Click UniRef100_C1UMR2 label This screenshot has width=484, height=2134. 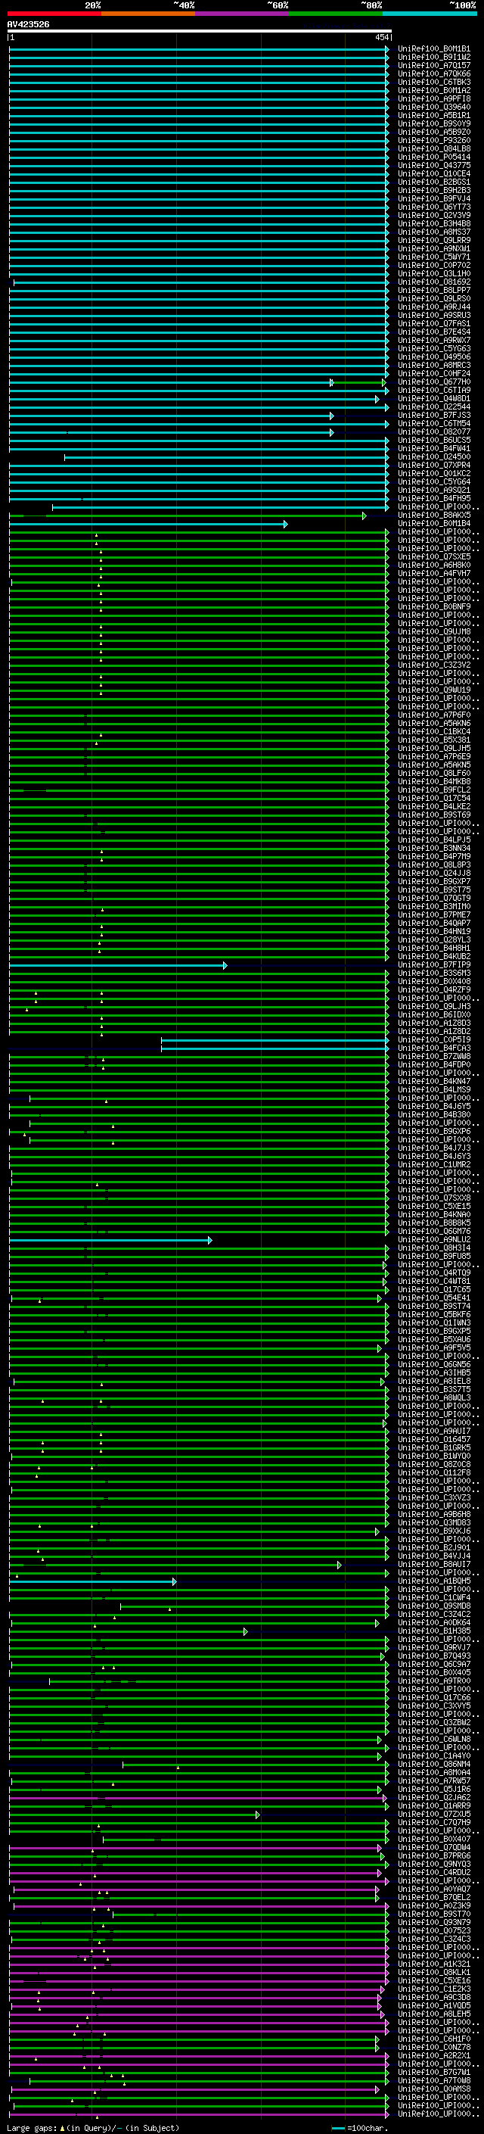434,1166
